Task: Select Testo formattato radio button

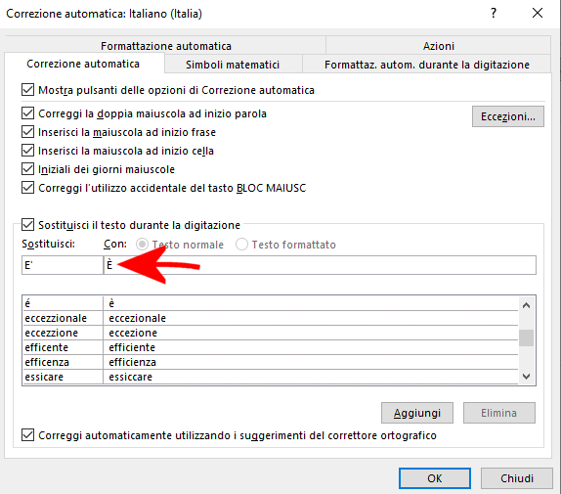Action: 241,245
